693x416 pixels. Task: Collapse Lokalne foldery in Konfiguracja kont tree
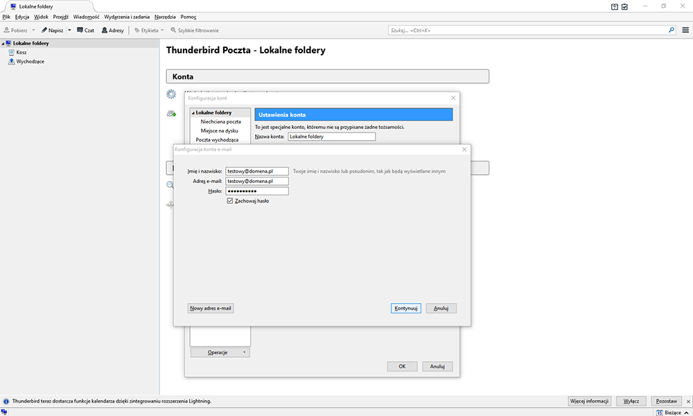[193, 113]
